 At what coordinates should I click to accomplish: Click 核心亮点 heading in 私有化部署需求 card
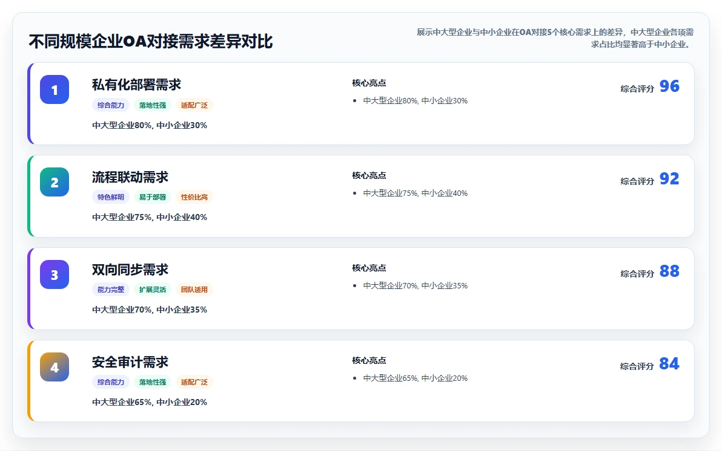tap(369, 83)
